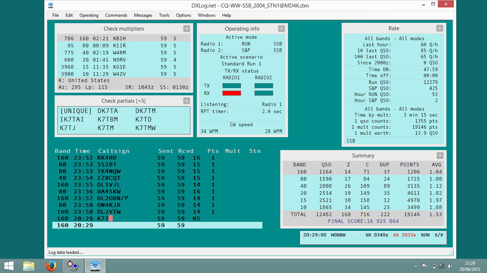487x273 pixels.
Task: Select the IZ8CQT log entry
Action: [157, 178]
